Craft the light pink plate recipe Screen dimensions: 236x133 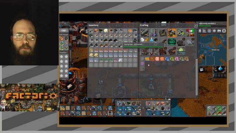point(157,59)
